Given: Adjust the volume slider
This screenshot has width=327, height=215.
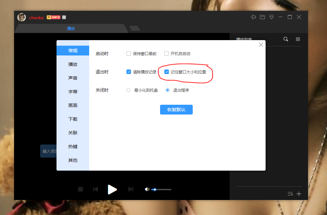Looking at the screenshot, I should pos(162,190).
